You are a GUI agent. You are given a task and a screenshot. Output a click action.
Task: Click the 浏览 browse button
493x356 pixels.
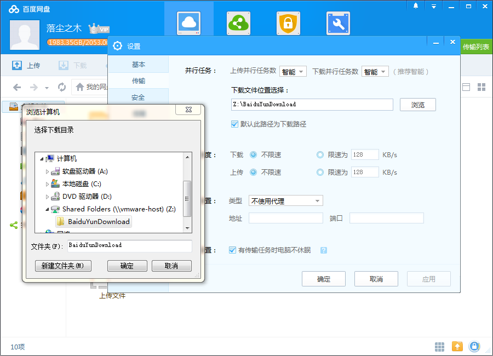tap(418, 105)
